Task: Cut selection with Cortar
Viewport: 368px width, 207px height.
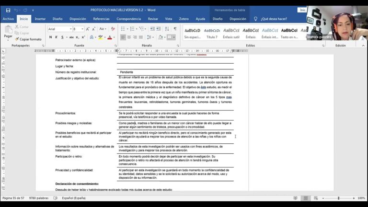Action: (x=22, y=27)
